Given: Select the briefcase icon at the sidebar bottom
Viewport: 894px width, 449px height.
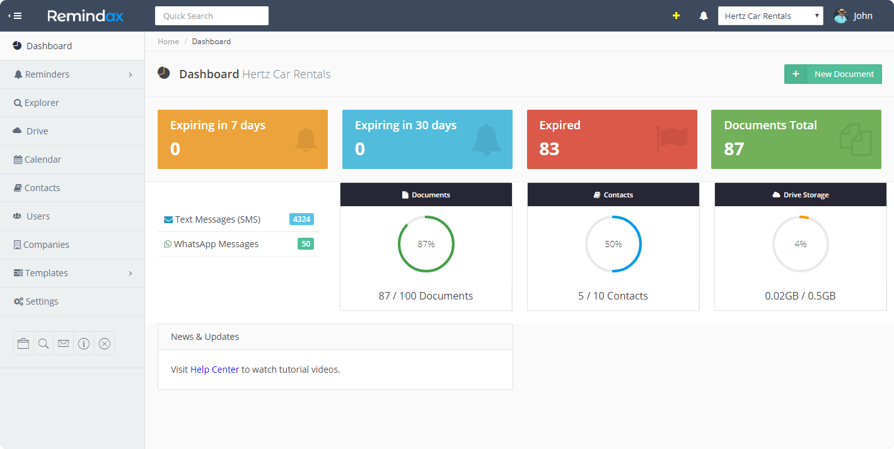Looking at the screenshot, I should (23, 343).
